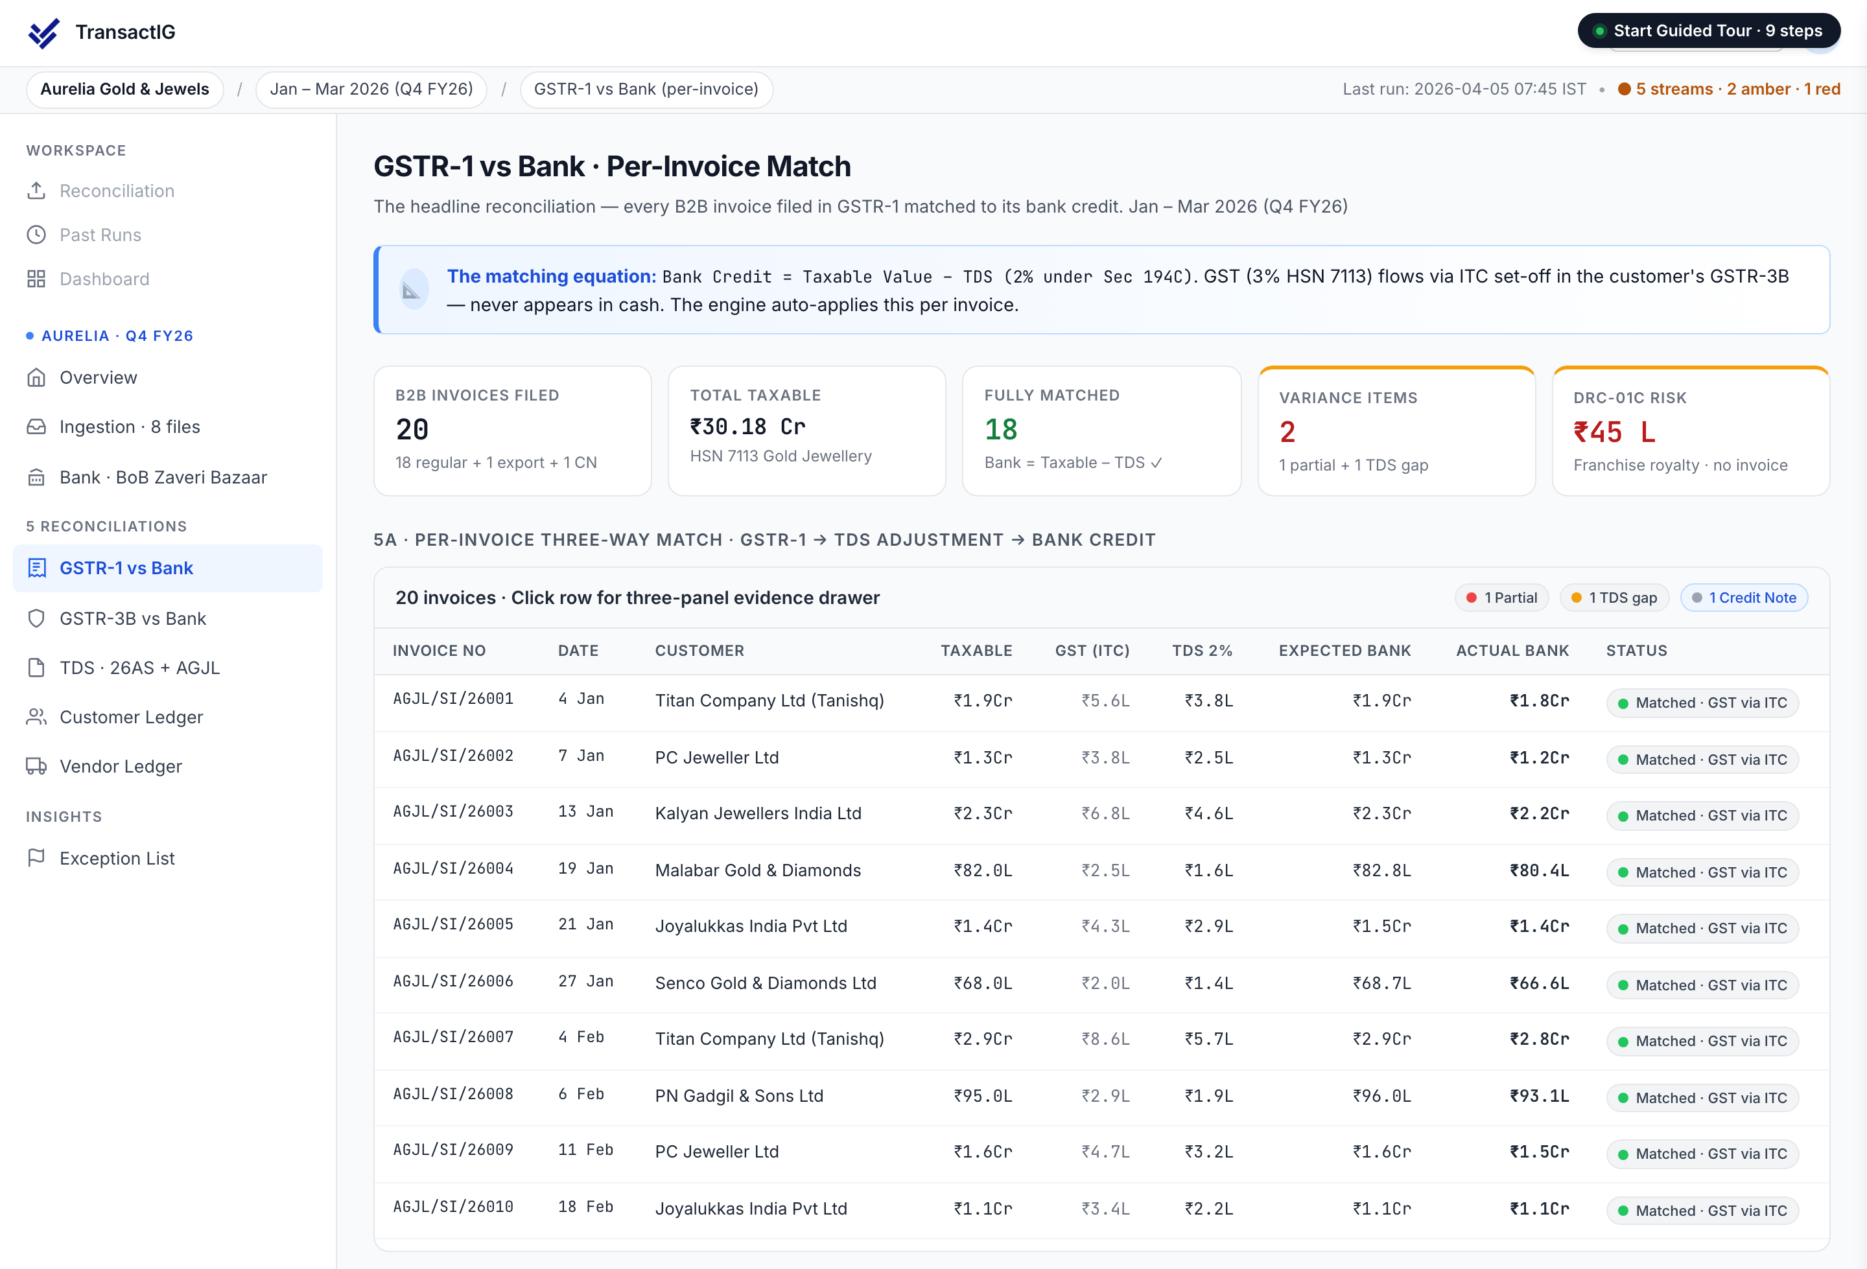Click Senco Gold & Diamonds Ltd customer
This screenshot has width=1867, height=1269.
pos(766,983)
